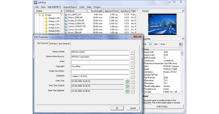The height and width of the screenshot is (114, 219).
Task: Click the undo icon beside Comment field
Action: pyautogui.click(x=132, y=76)
